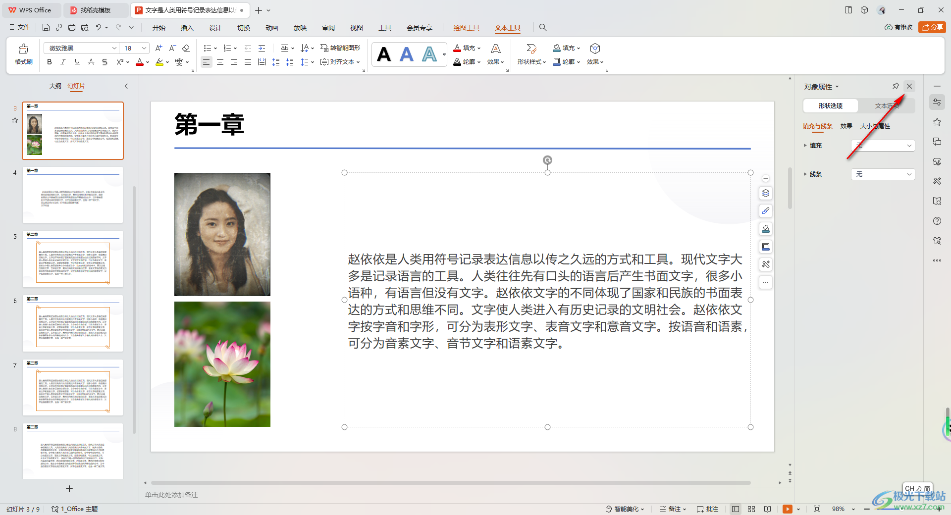Open the font size dropdown
This screenshot has width=951, height=515.
coord(144,48)
